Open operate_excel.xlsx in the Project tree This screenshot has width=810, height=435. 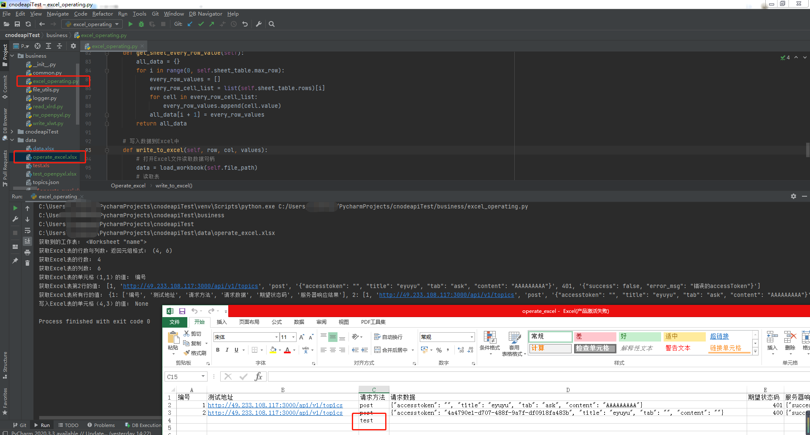[55, 157]
